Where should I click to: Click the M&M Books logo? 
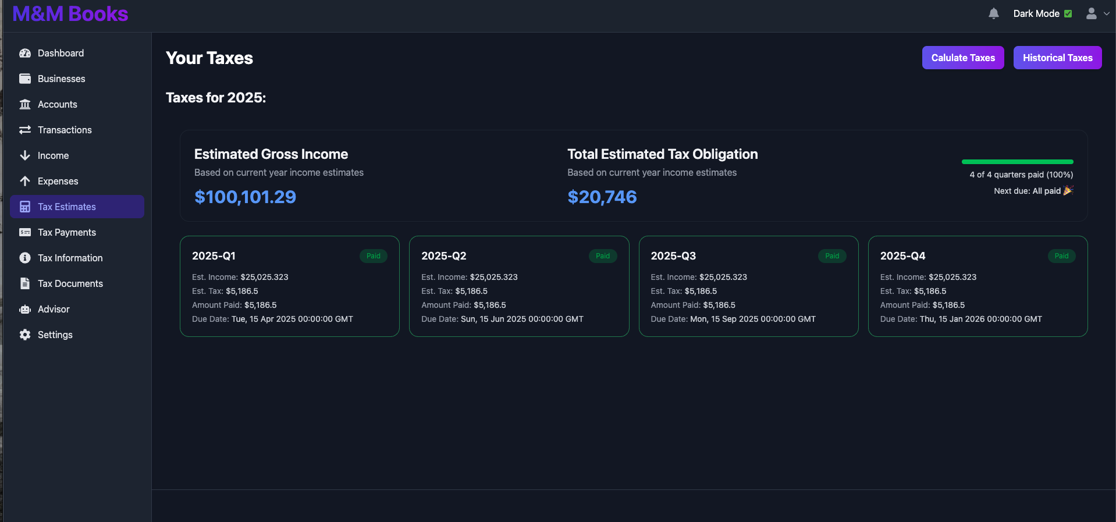(x=70, y=13)
